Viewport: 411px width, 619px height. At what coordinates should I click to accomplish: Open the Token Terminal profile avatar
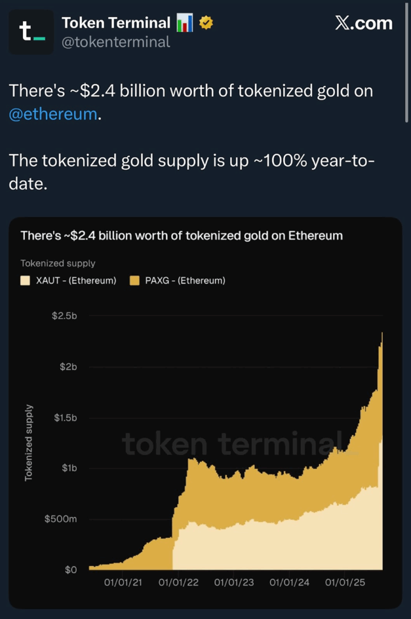click(x=31, y=32)
